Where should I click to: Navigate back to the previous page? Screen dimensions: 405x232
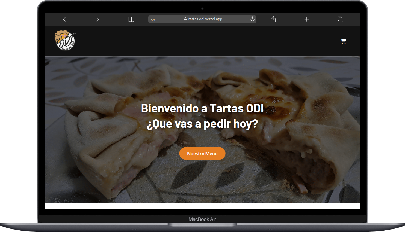(x=64, y=19)
